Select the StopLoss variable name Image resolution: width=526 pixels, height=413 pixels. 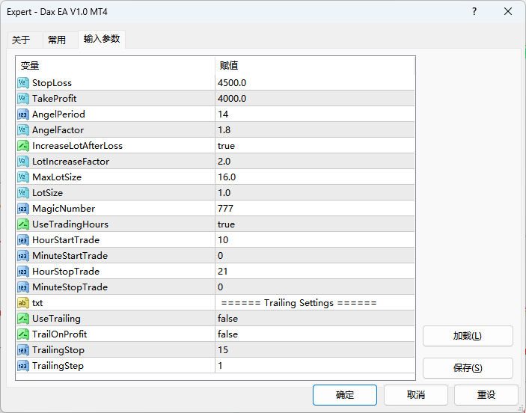coord(52,83)
